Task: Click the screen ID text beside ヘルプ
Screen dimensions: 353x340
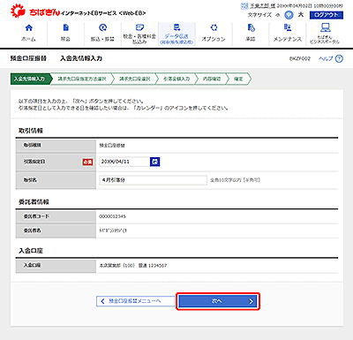Action: tap(300, 58)
